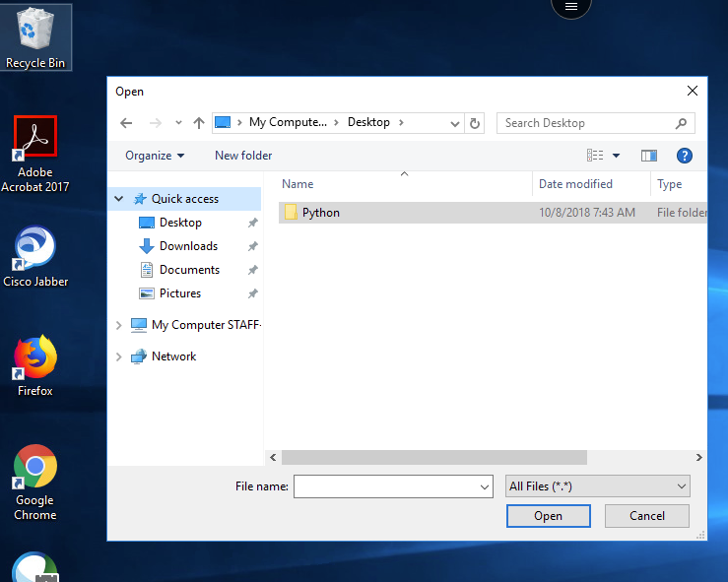Expand the Network tree node

pyautogui.click(x=119, y=356)
